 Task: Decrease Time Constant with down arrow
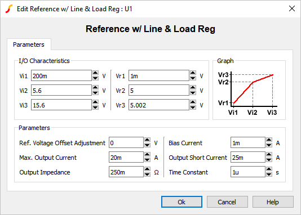pos(269,174)
